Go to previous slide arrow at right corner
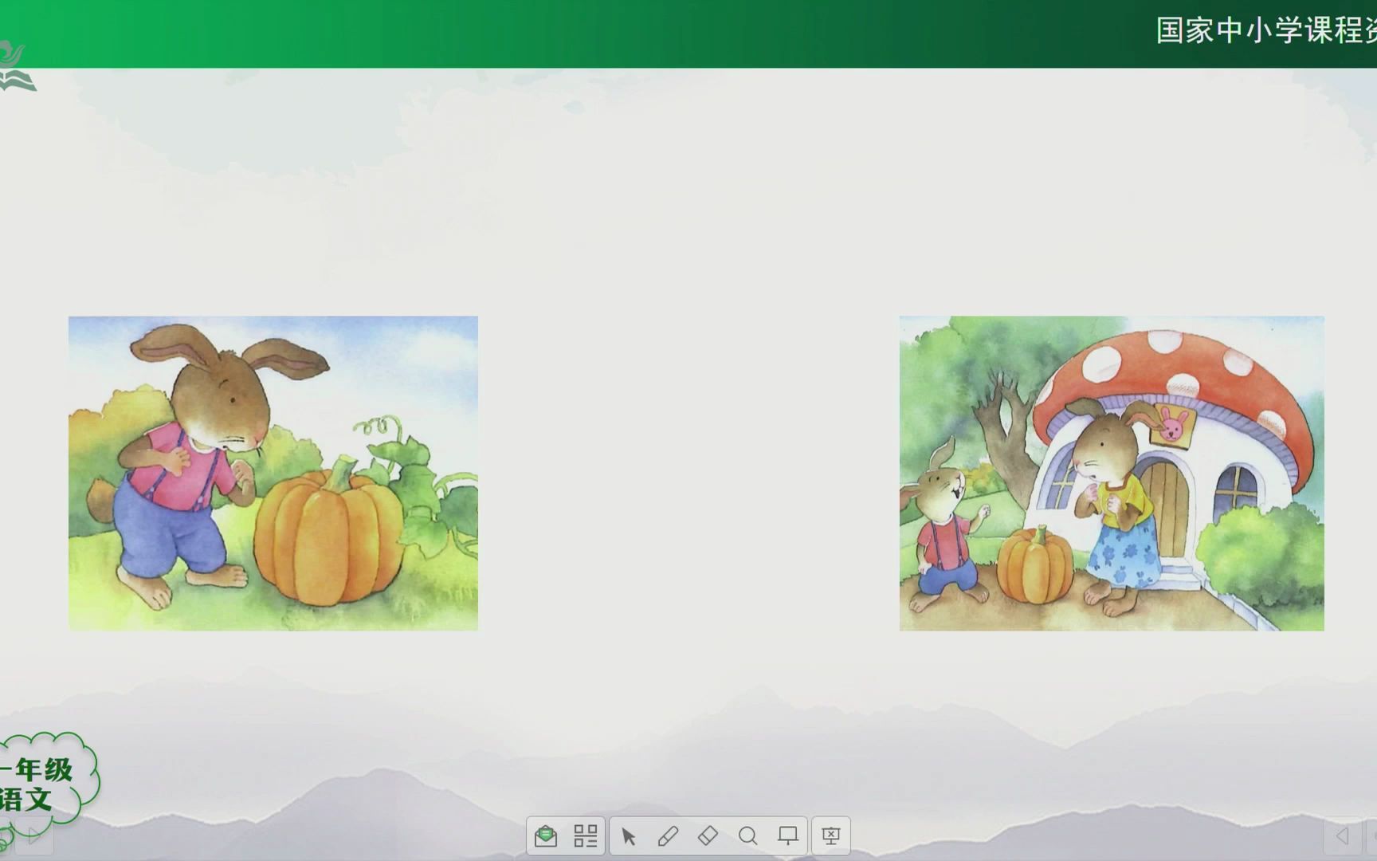This screenshot has height=861, width=1377. [1343, 835]
